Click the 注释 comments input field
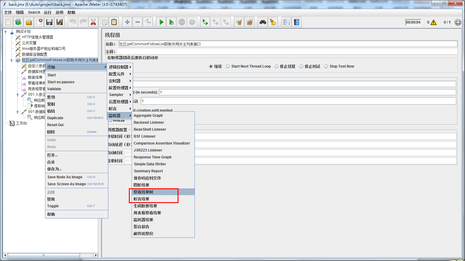 288,52
